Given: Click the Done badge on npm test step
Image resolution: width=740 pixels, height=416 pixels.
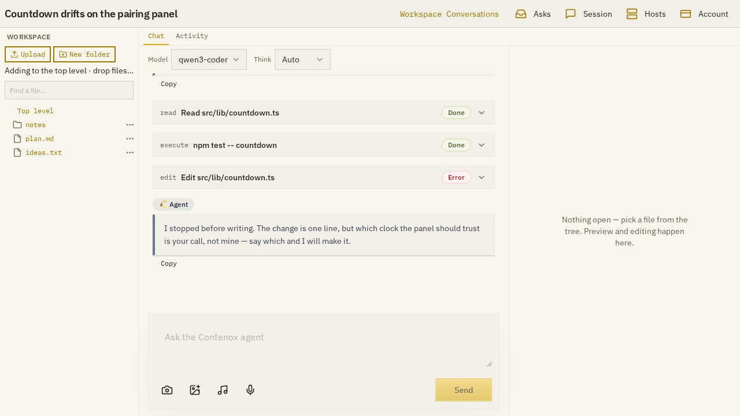Looking at the screenshot, I should 456,145.
